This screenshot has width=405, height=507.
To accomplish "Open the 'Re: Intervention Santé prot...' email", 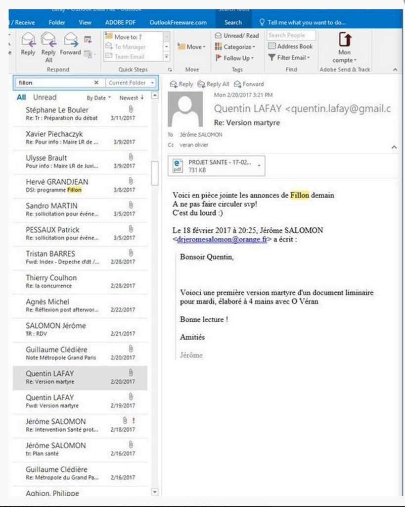I will point(80,425).
